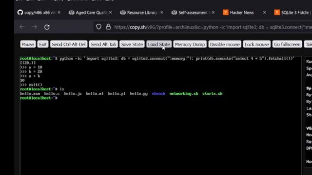Close the Hacker News tab
The height and width of the screenshot is (175, 312).
tap(264, 13)
